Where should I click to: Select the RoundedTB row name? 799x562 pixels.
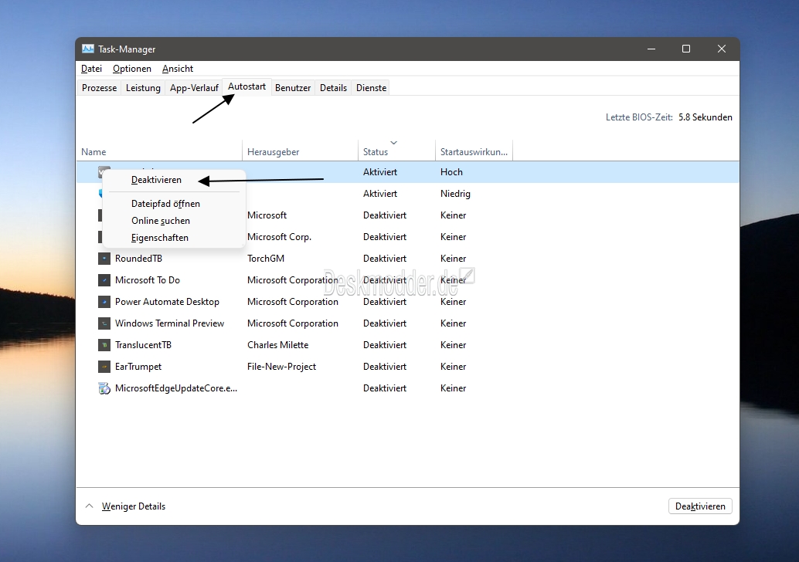[138, 259]
